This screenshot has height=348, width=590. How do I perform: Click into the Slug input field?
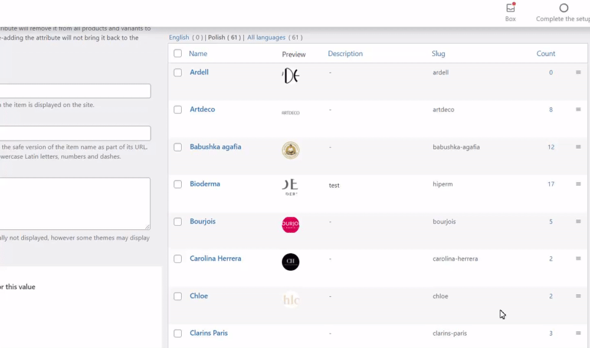coord(76,133)
